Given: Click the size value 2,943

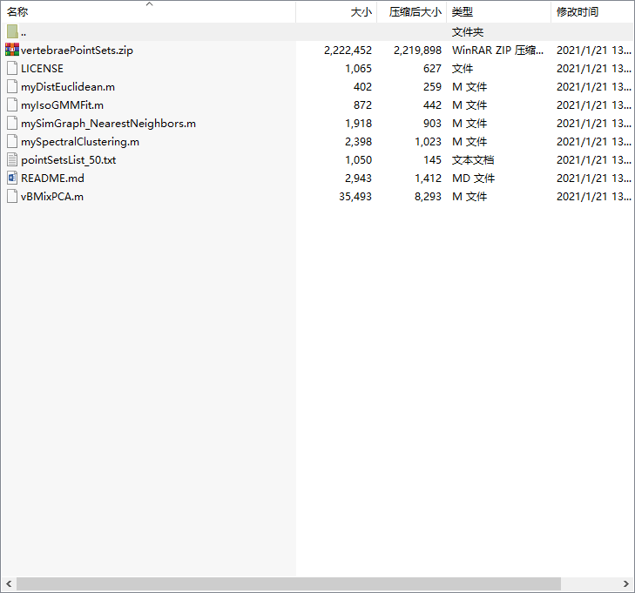Looking at the screenshot, I should click(358, 179).
